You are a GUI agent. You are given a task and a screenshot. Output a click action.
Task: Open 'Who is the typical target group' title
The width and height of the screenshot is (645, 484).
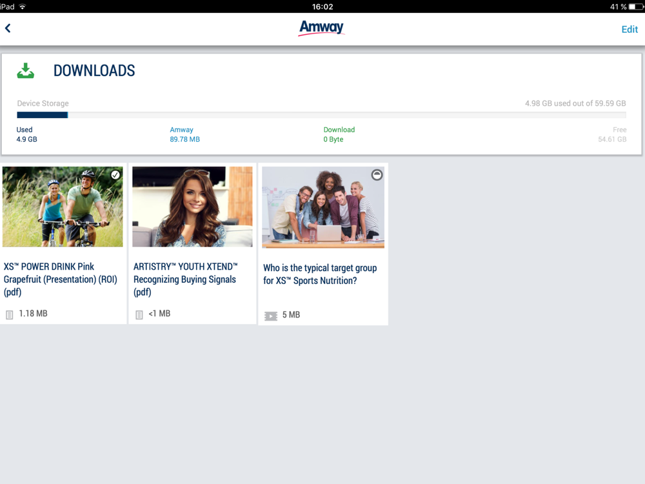(320, 274)
